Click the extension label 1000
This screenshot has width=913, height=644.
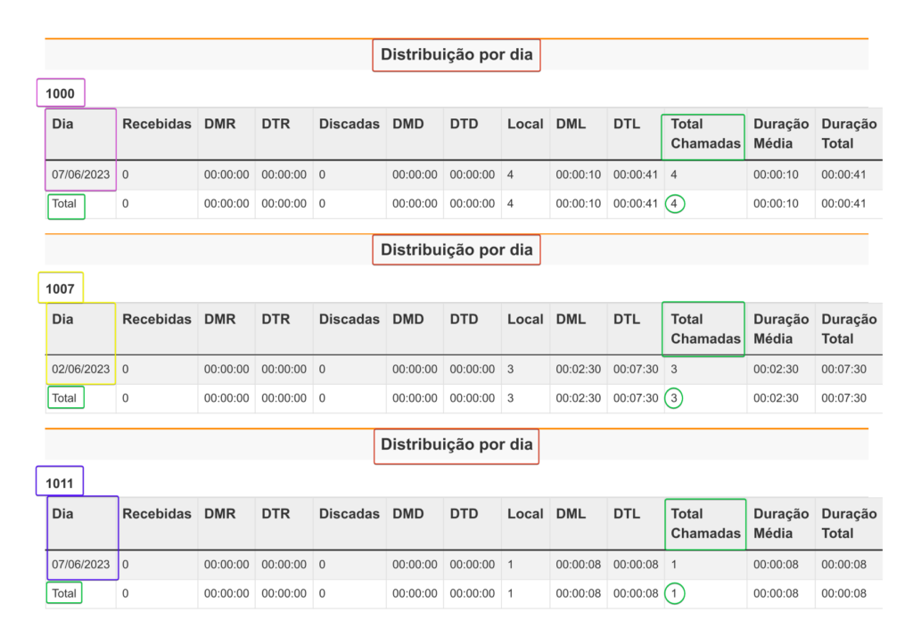coord(61,94)
